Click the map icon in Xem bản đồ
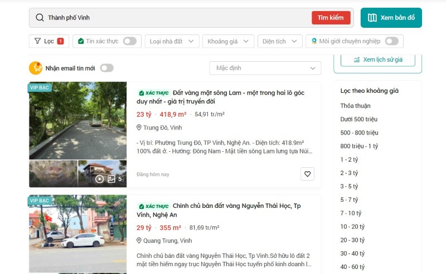 click(372, 18)
